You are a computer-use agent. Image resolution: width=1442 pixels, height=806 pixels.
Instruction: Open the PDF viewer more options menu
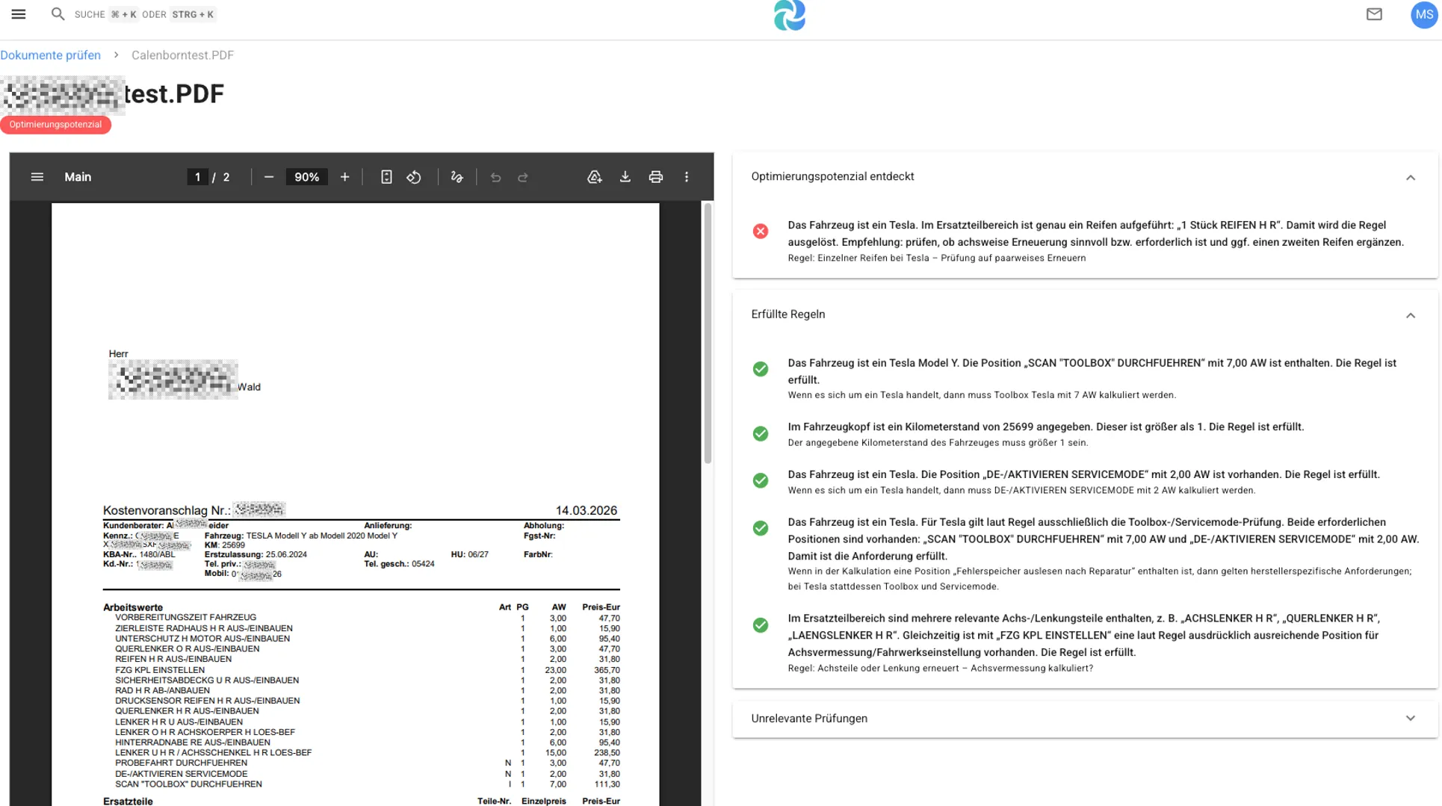(686, 177)
